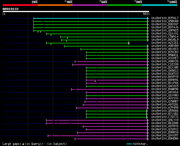Click the green ~80% legend segment
This screenshot has width=180, height=146.
pos(125,5)
